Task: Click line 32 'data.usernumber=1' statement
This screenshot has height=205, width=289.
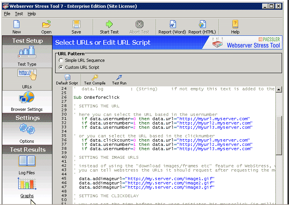Action: click(x=167, y=123)
